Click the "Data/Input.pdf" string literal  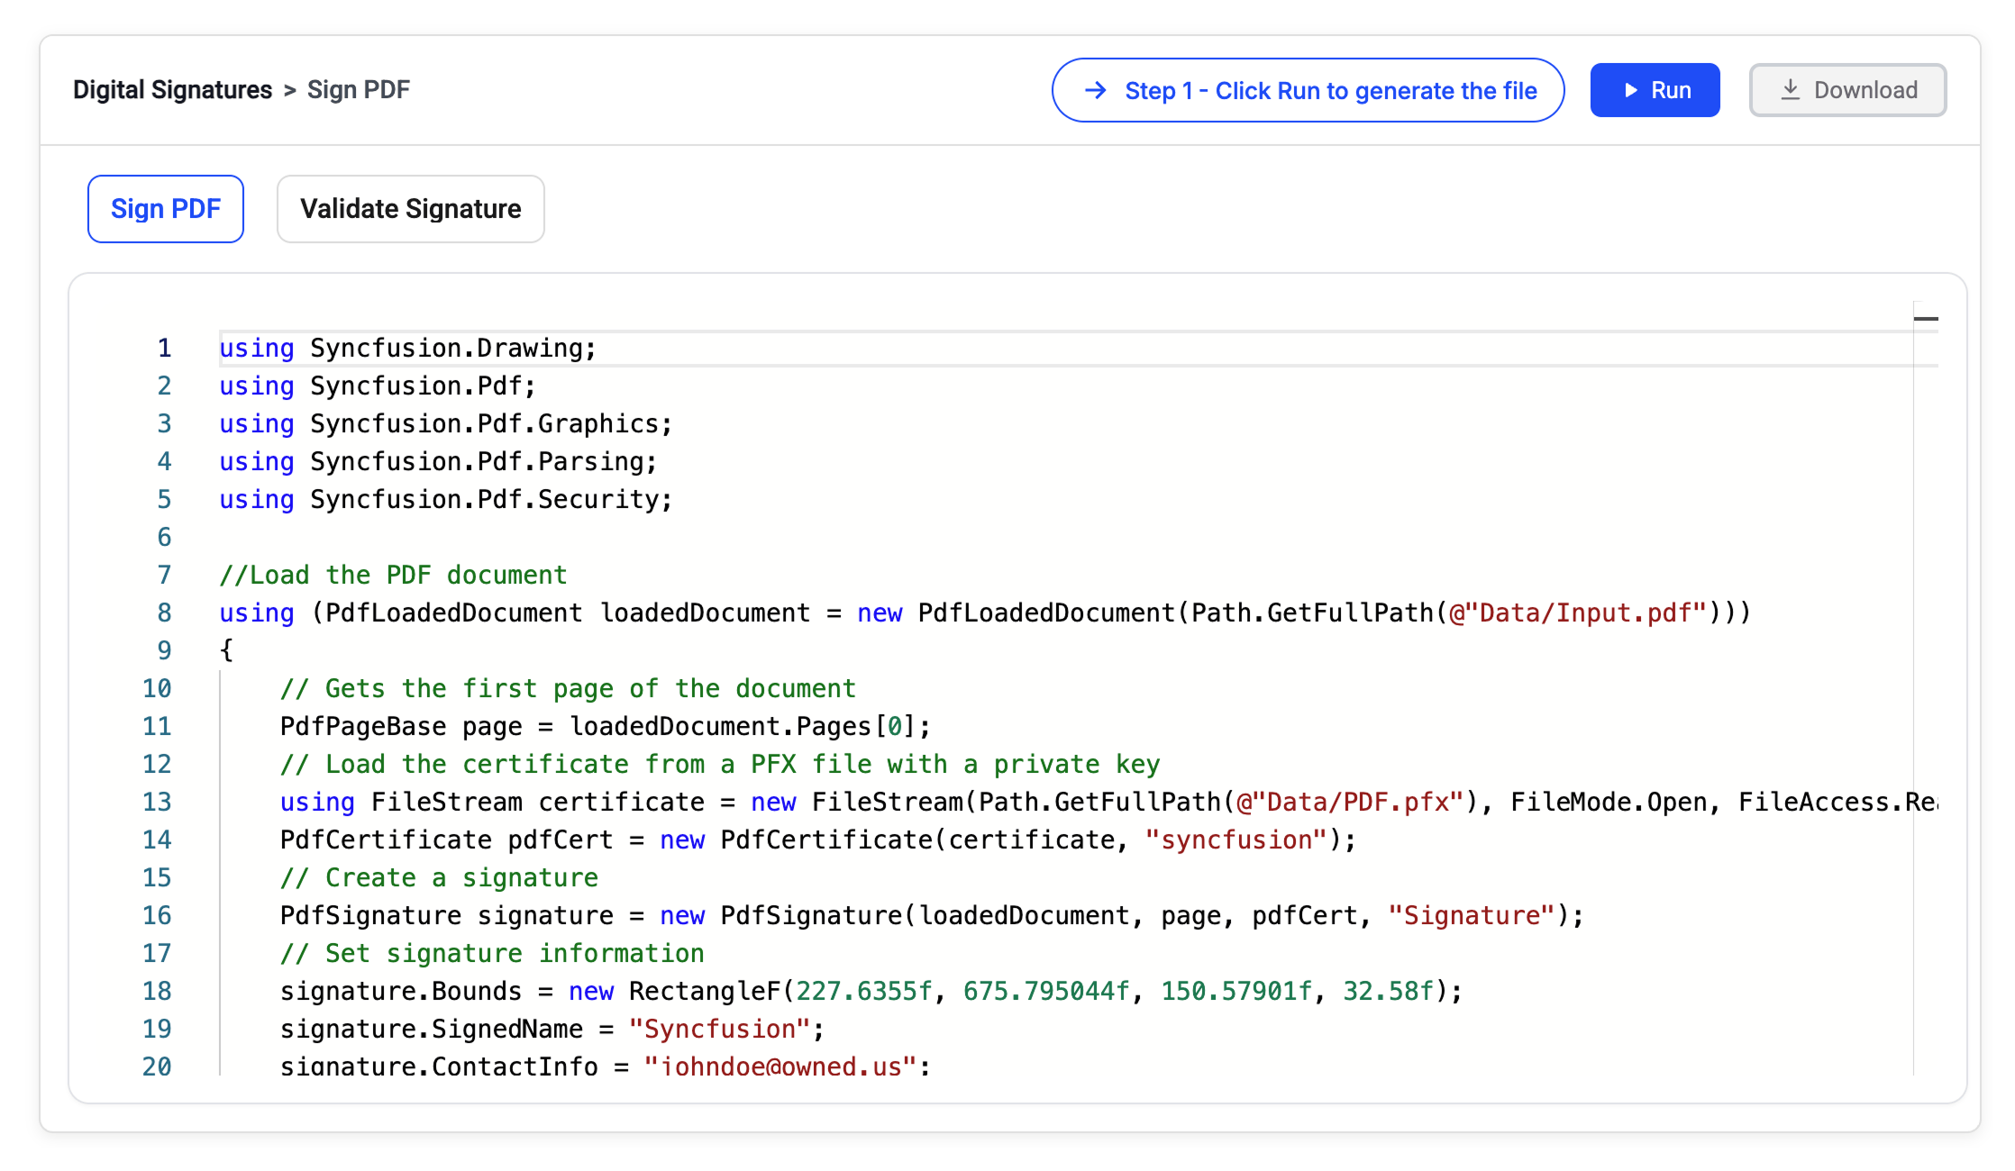(1577, 613)
